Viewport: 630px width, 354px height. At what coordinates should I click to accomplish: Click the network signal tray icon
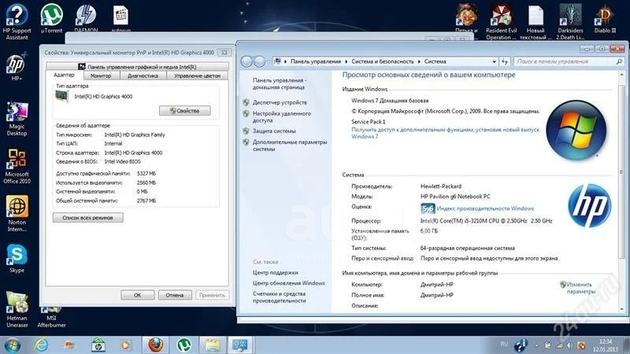pyautogui.click(x=559, y=345)
